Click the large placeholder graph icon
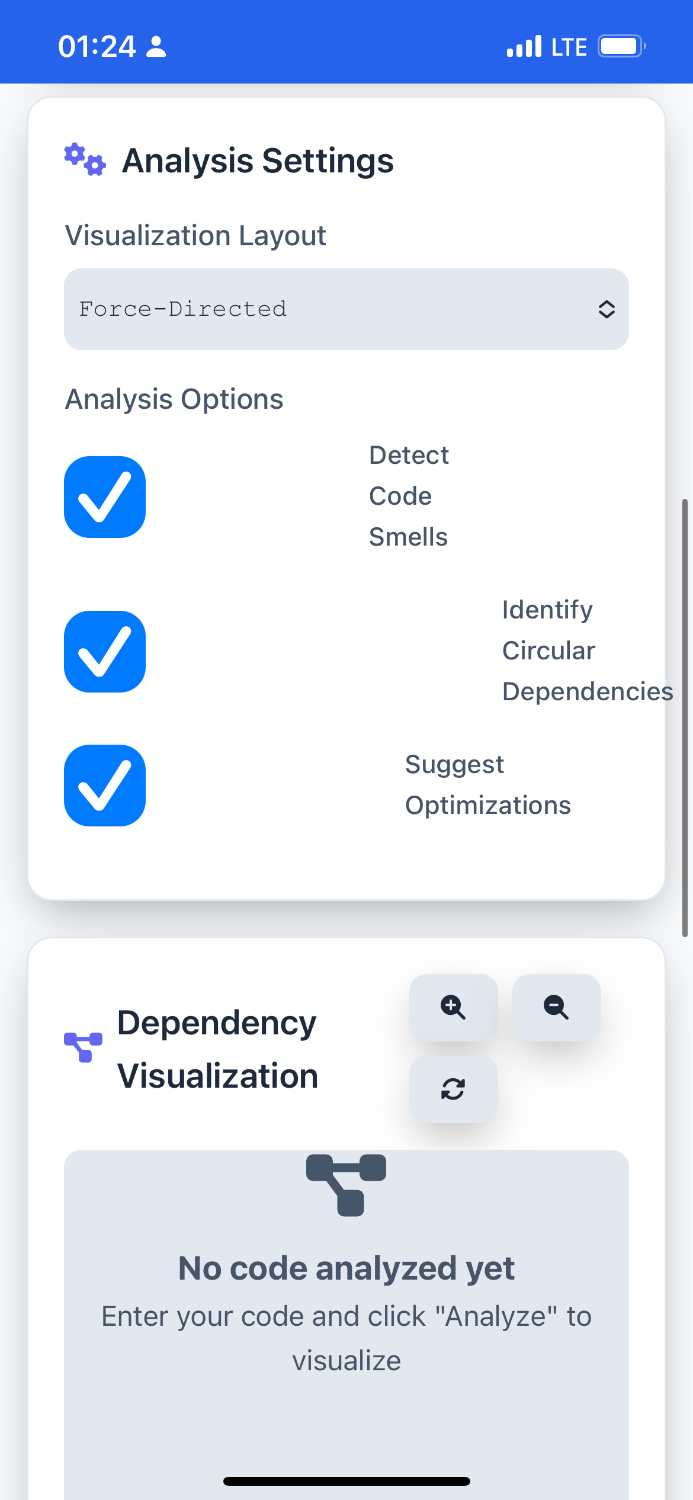Viewport: 693px width, 1500px height. 346,1185
